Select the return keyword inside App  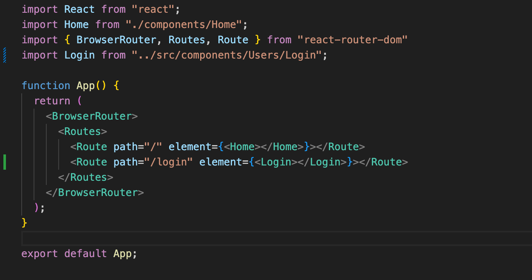(52, 101)
